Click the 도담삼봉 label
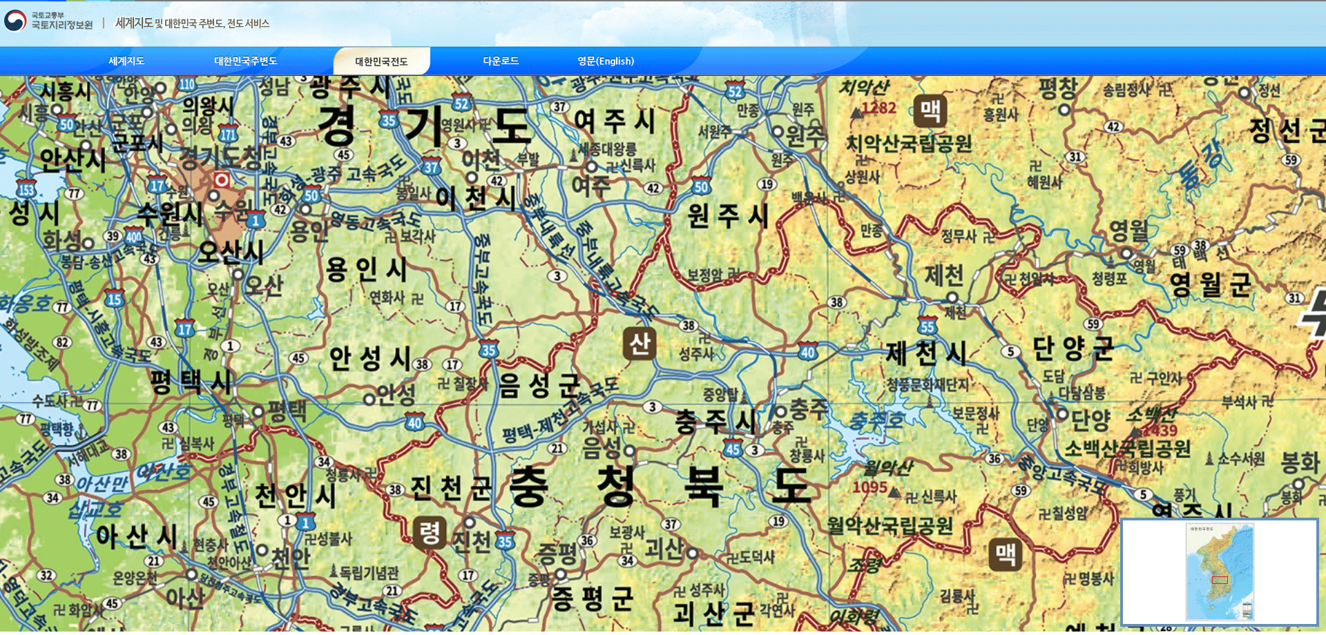 tap(1082, 393)
